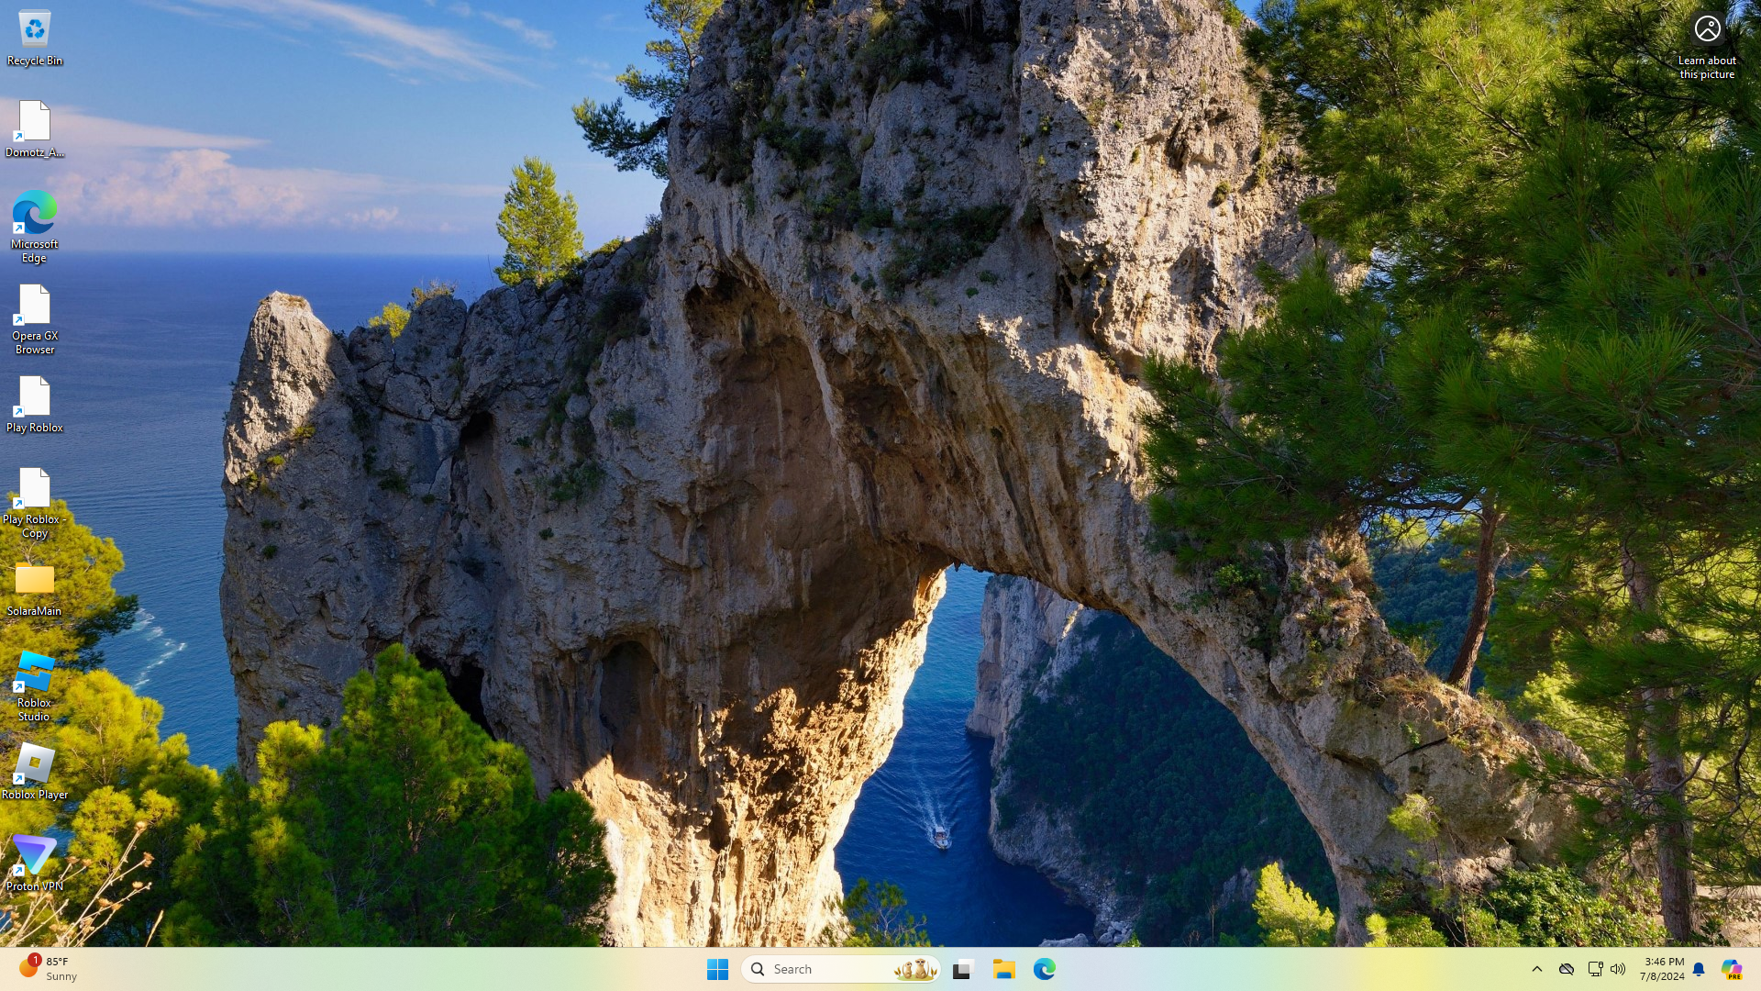This screenshot has height=991, width=1761.
Task: Open Task View from the taskbar
Action: [x=962, y=969]
